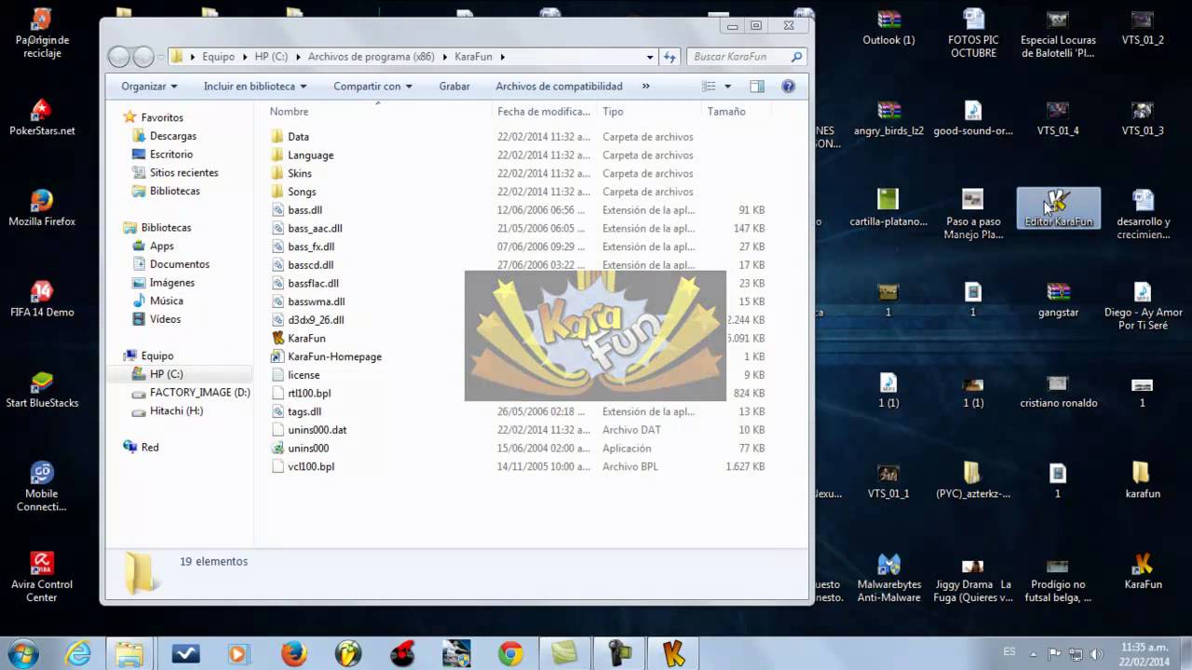Viewport: 1192px width, 670px height.
Task: Click the Avira Control Center desktop icon
Action: pos(41,577)
